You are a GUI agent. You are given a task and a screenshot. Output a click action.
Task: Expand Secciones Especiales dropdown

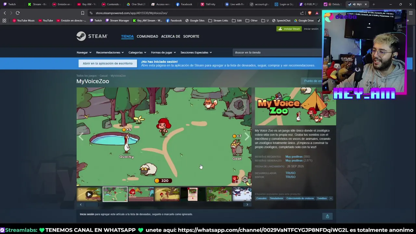click(x=196, y=52)
